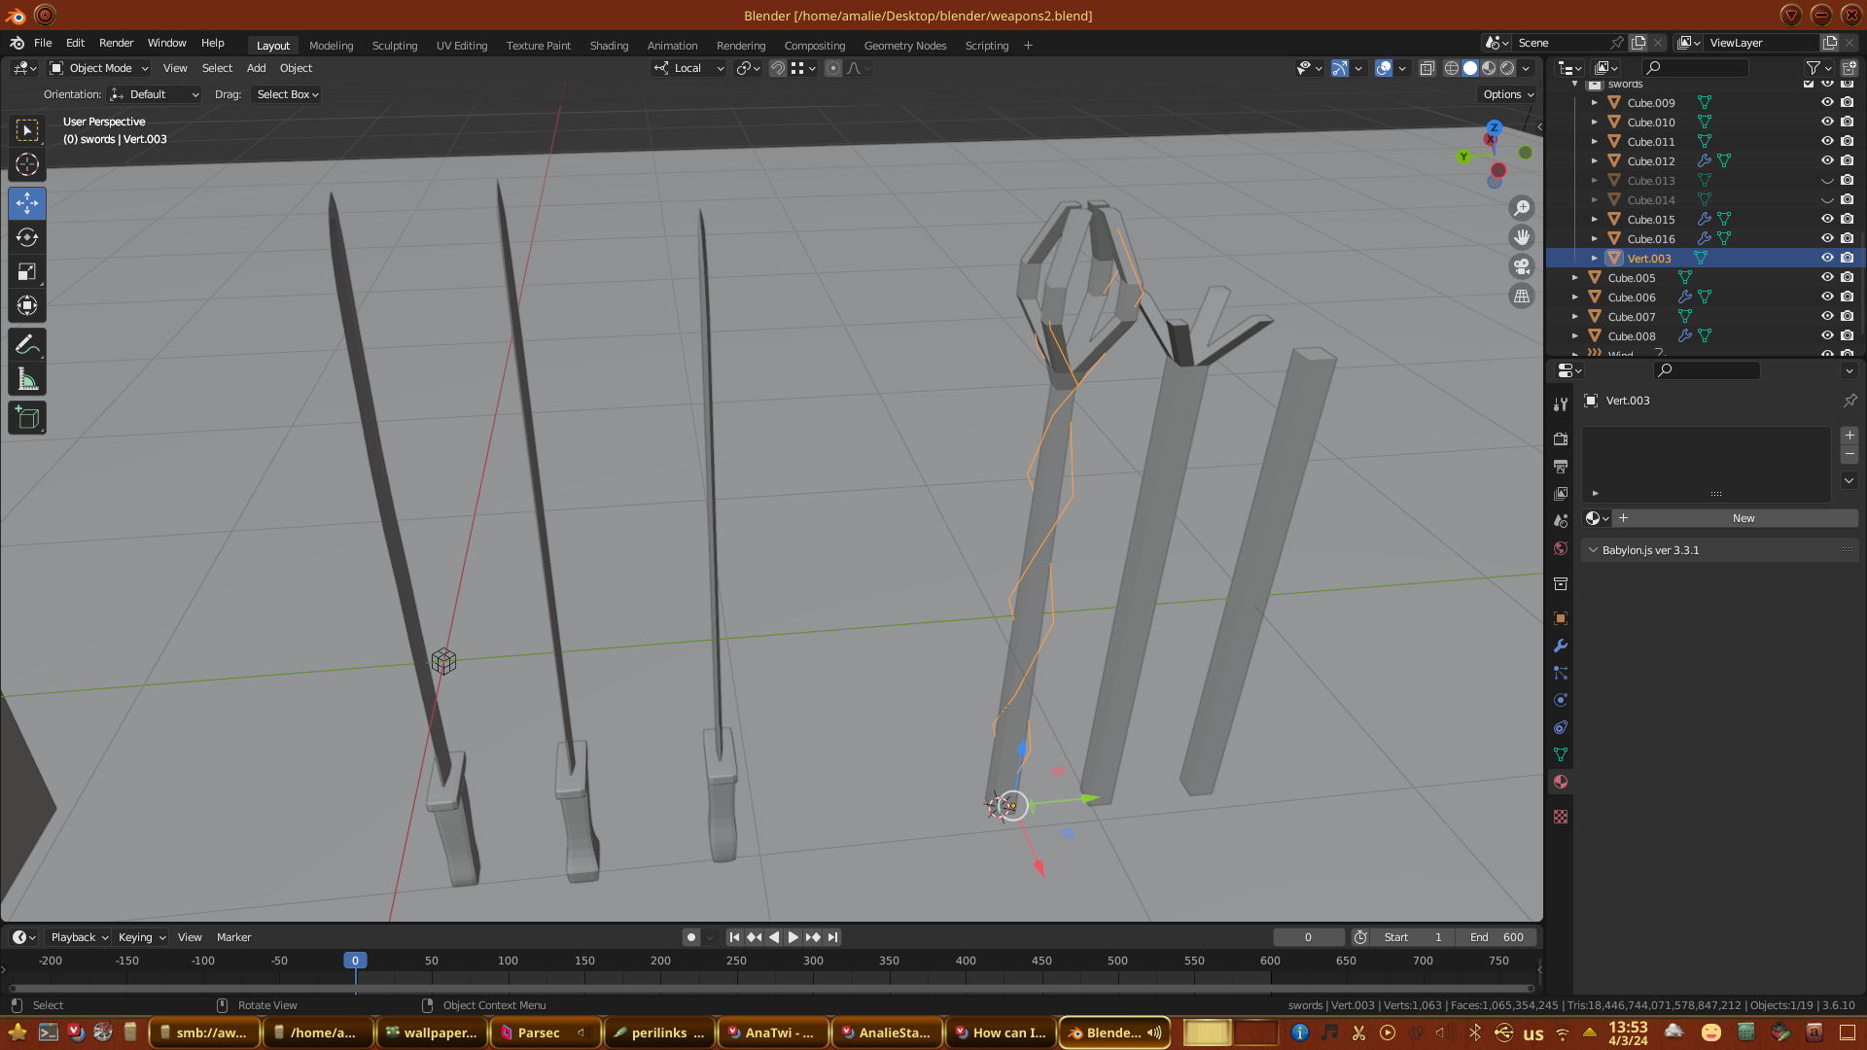1867x1050 pixels.
Task: Toggle camera view in viewport
Action: 1522,266
